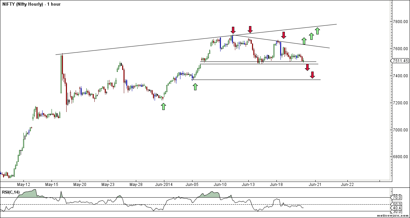This screenshot has width=410, height=218.
Task: Click the lowest red arrow near the 7400 support line
Action: pyautogui.click(x=312, y=75)
